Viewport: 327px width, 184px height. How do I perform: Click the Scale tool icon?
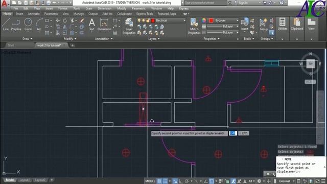pos(65,33)
